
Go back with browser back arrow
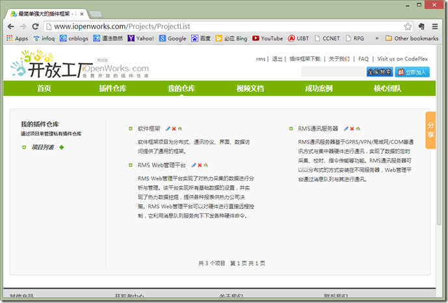point(11,27)
